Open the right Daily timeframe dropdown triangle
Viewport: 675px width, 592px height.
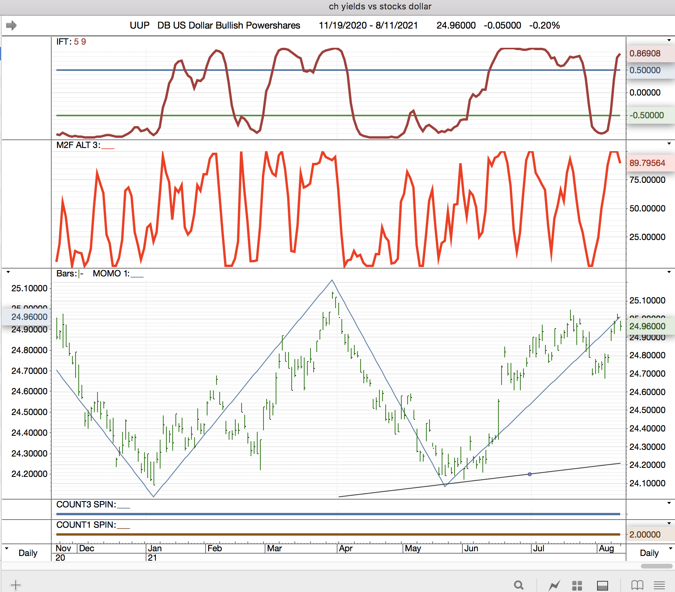(670, 549)
